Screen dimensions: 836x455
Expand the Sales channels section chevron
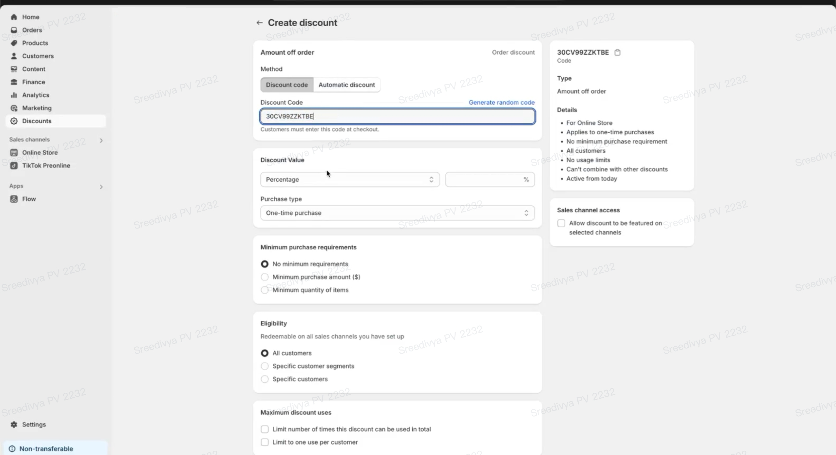tap(101, 140)
